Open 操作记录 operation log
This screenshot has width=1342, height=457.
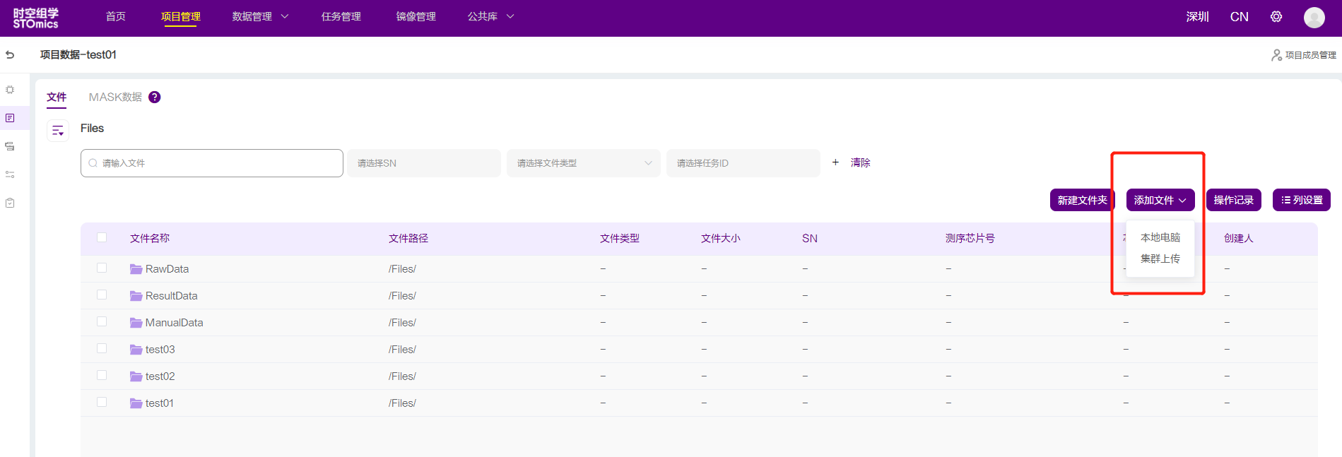[1233, 200]
